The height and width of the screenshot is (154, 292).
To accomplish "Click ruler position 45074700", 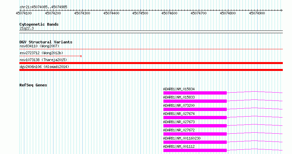I will point(199,13).
